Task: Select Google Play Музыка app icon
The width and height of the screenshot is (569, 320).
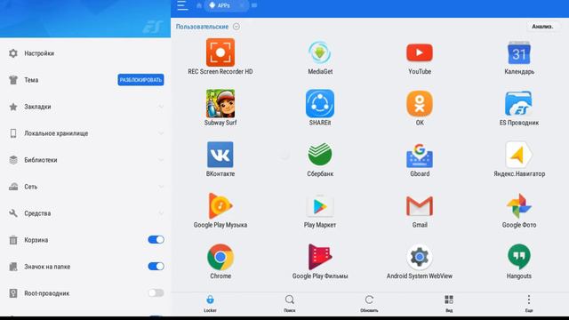Action: coord(220,206)
